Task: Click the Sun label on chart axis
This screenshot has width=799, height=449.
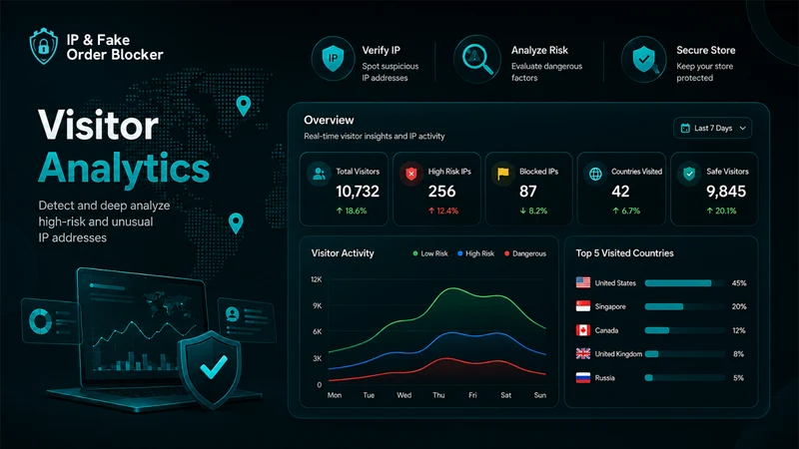Action: [540, 395]
